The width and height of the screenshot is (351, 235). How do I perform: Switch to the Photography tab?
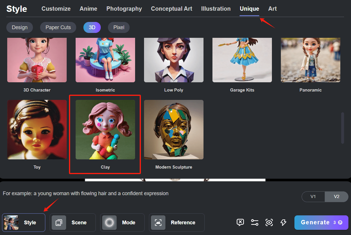pyautogui.click(x=124, y=9)
